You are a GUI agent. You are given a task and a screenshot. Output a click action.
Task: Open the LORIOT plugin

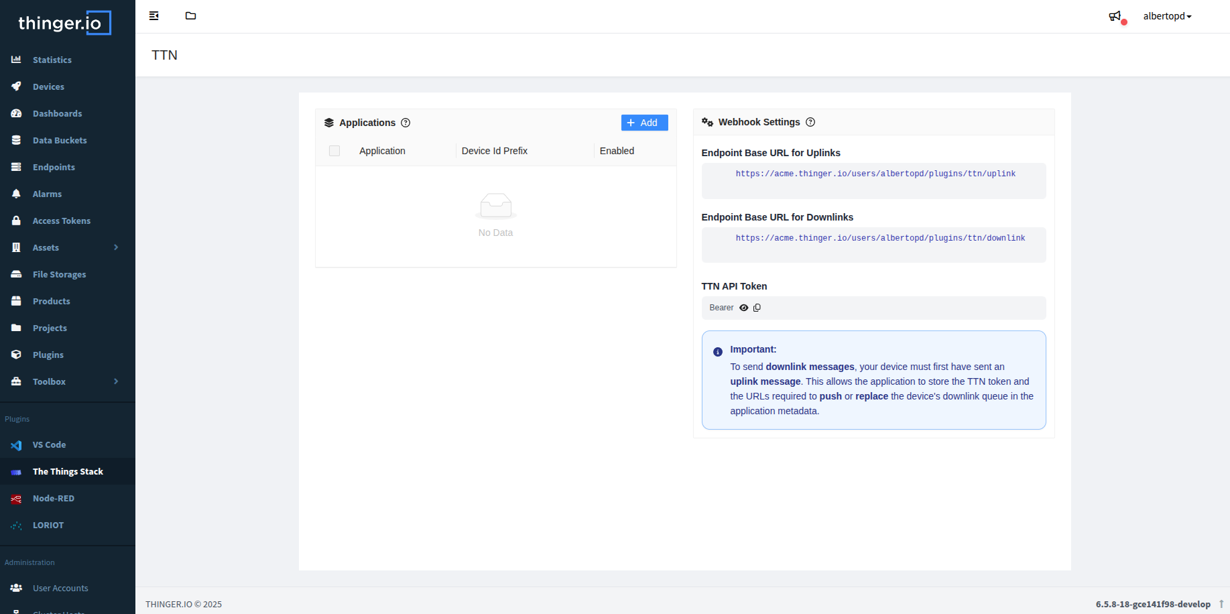[68, 525]
